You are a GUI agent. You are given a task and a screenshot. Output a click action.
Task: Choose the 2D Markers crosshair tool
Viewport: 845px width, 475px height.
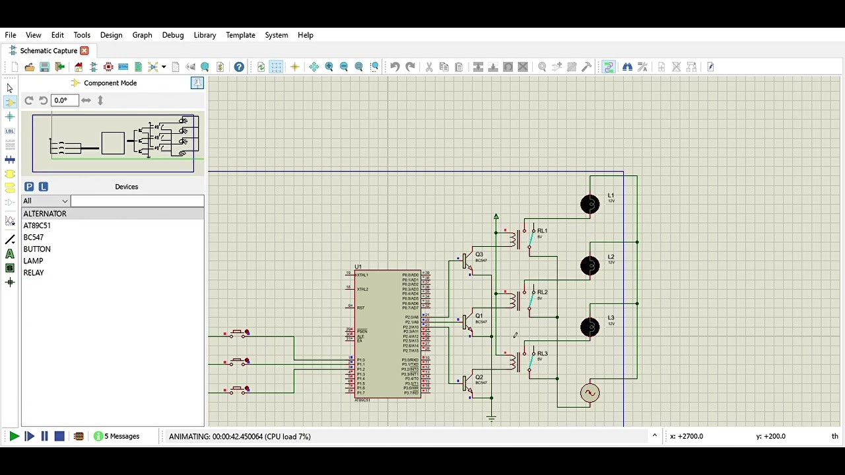coord(10,282)
